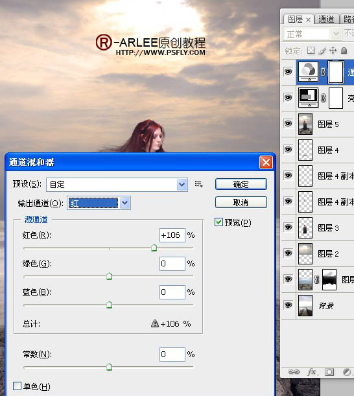The width and height of the screenshot is (354, 396).
Task: Open preset options icon beside preset dropdown
Action: click(198, 184)
